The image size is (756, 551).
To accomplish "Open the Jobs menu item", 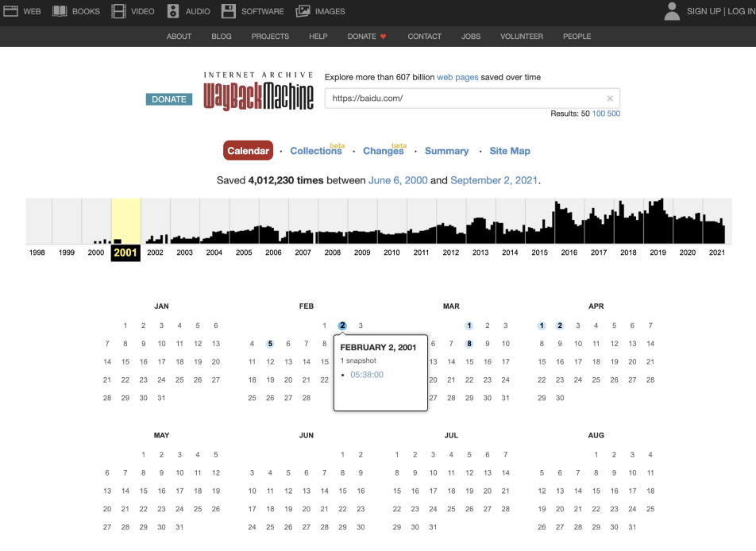I will point(471,37).
